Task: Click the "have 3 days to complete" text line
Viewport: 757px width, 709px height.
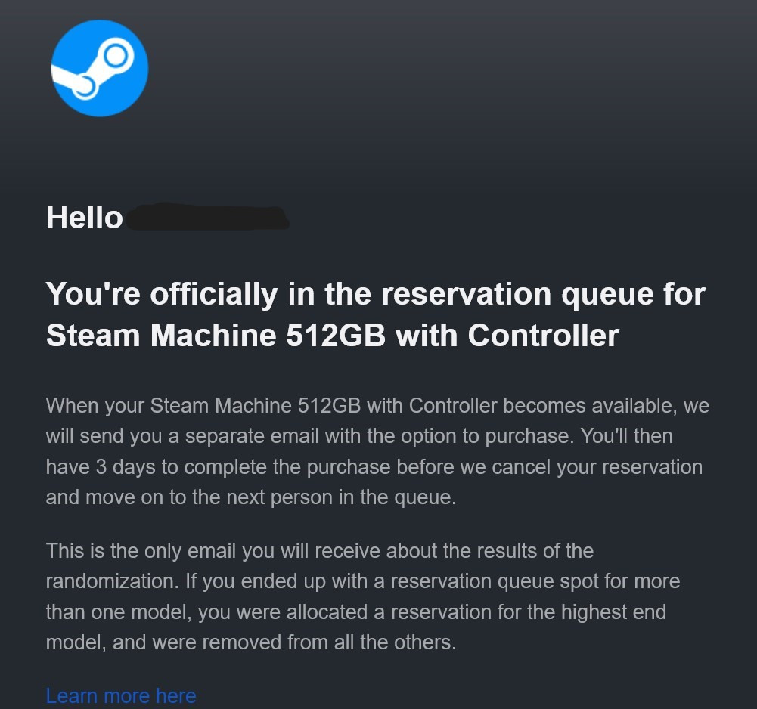Action: pyautogui.click(x=374, y=466)
